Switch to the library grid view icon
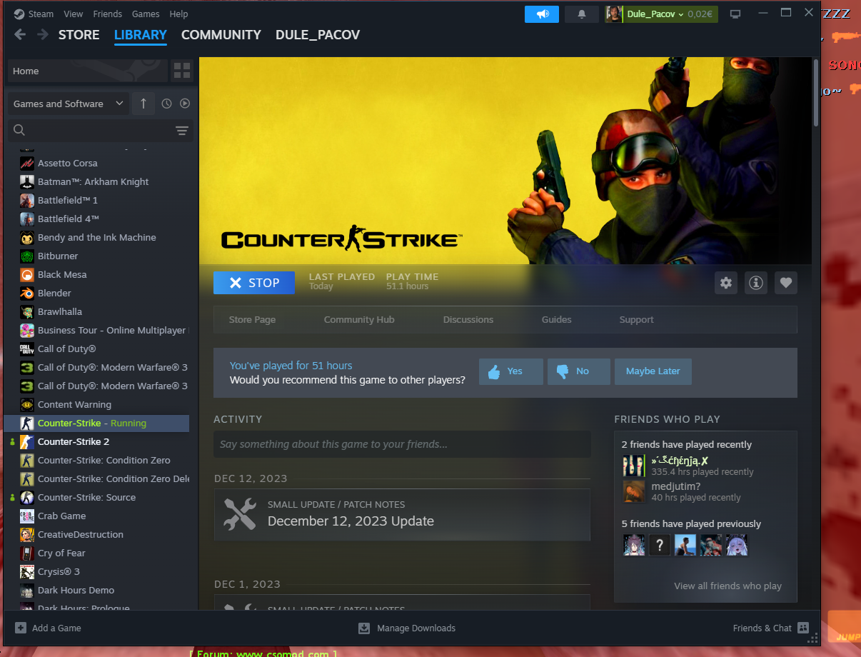 182,71
